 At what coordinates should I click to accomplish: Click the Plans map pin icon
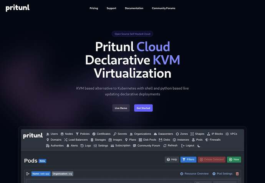[x=126, y=140]
